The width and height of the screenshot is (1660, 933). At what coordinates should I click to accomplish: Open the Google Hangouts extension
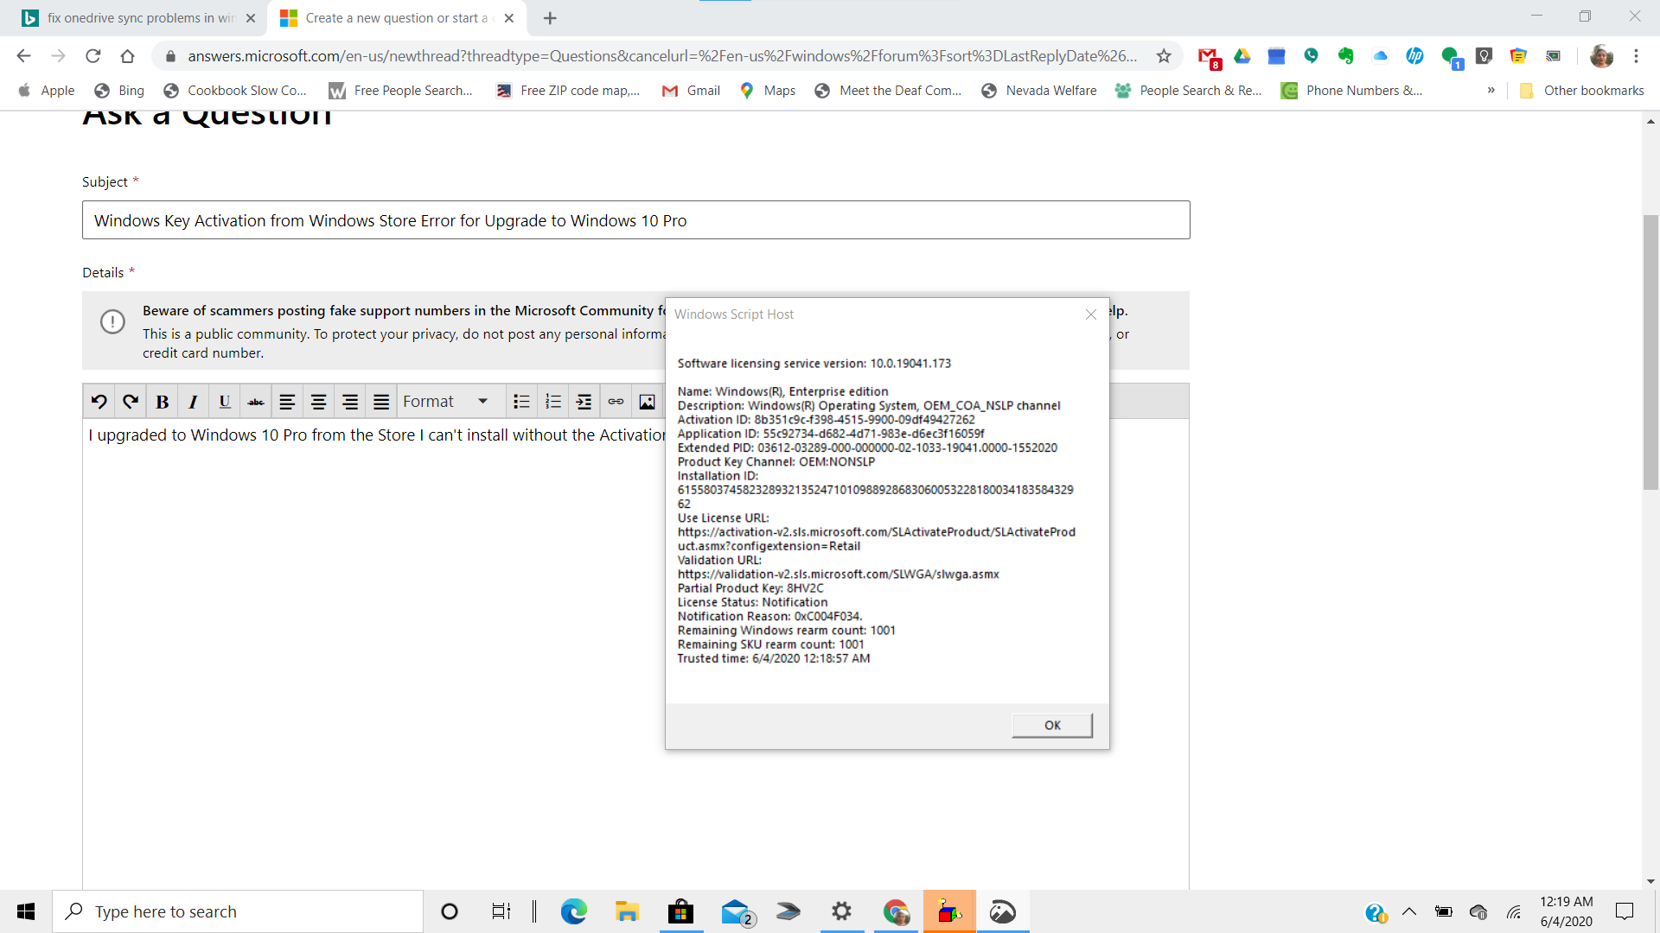tap(1451, 57)
